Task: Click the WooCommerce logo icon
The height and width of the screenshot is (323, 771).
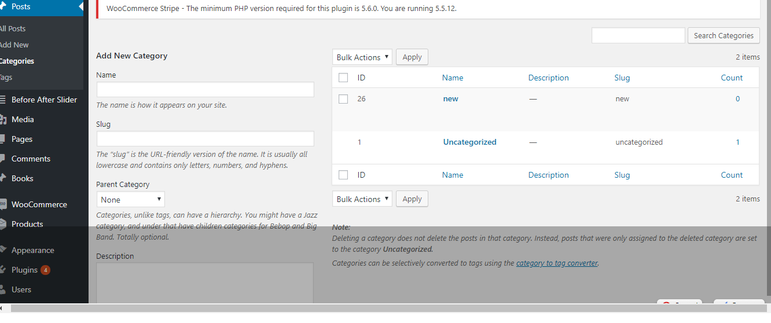Action: (2, 204)
